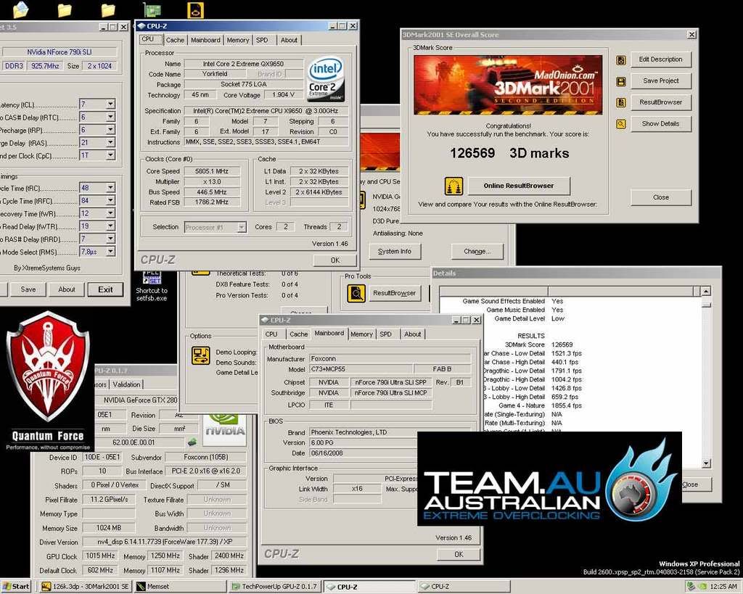Open the SPD tab in front CPU-Z window
The height and width of the screenshot is (594, 743).
coord(262,41)
